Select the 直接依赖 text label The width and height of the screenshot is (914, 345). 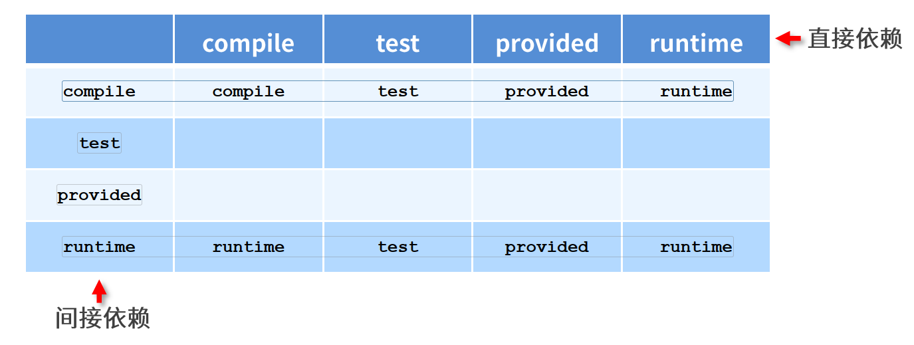[x=855, y=39]
